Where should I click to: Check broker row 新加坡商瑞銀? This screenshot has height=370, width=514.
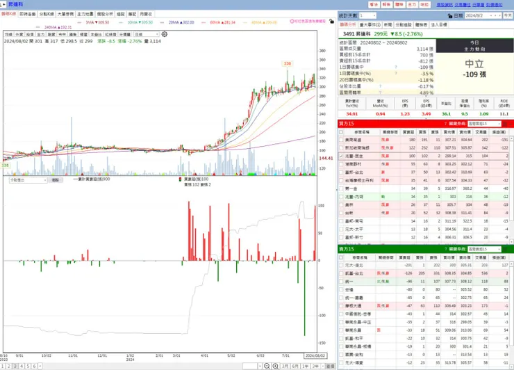341,148
